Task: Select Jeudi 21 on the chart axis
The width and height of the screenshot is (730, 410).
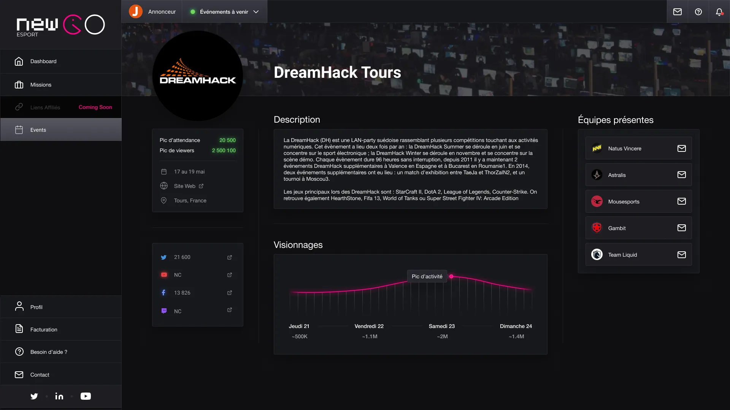Action: coord(299,326)
